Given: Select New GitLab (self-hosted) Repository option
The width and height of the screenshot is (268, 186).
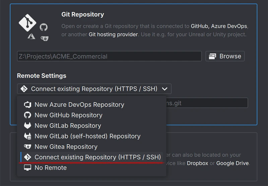Looking at the screenshot, I should click(87, 136).
